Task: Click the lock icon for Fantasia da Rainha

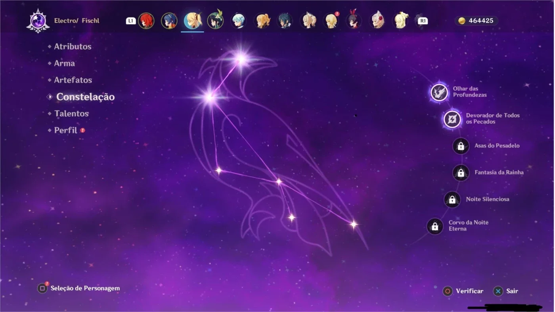Action: tap(461, 173)
